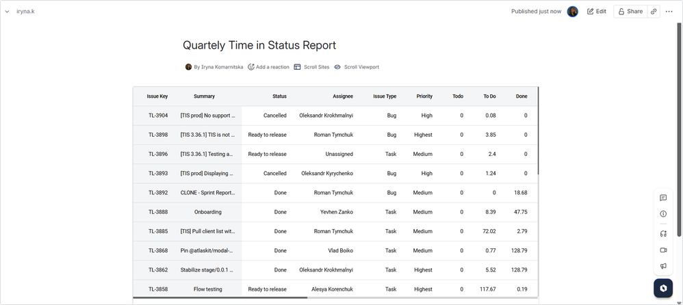Open the author avatar near Published status
Viewport: 683px width, 305px height.
point(573,12)
